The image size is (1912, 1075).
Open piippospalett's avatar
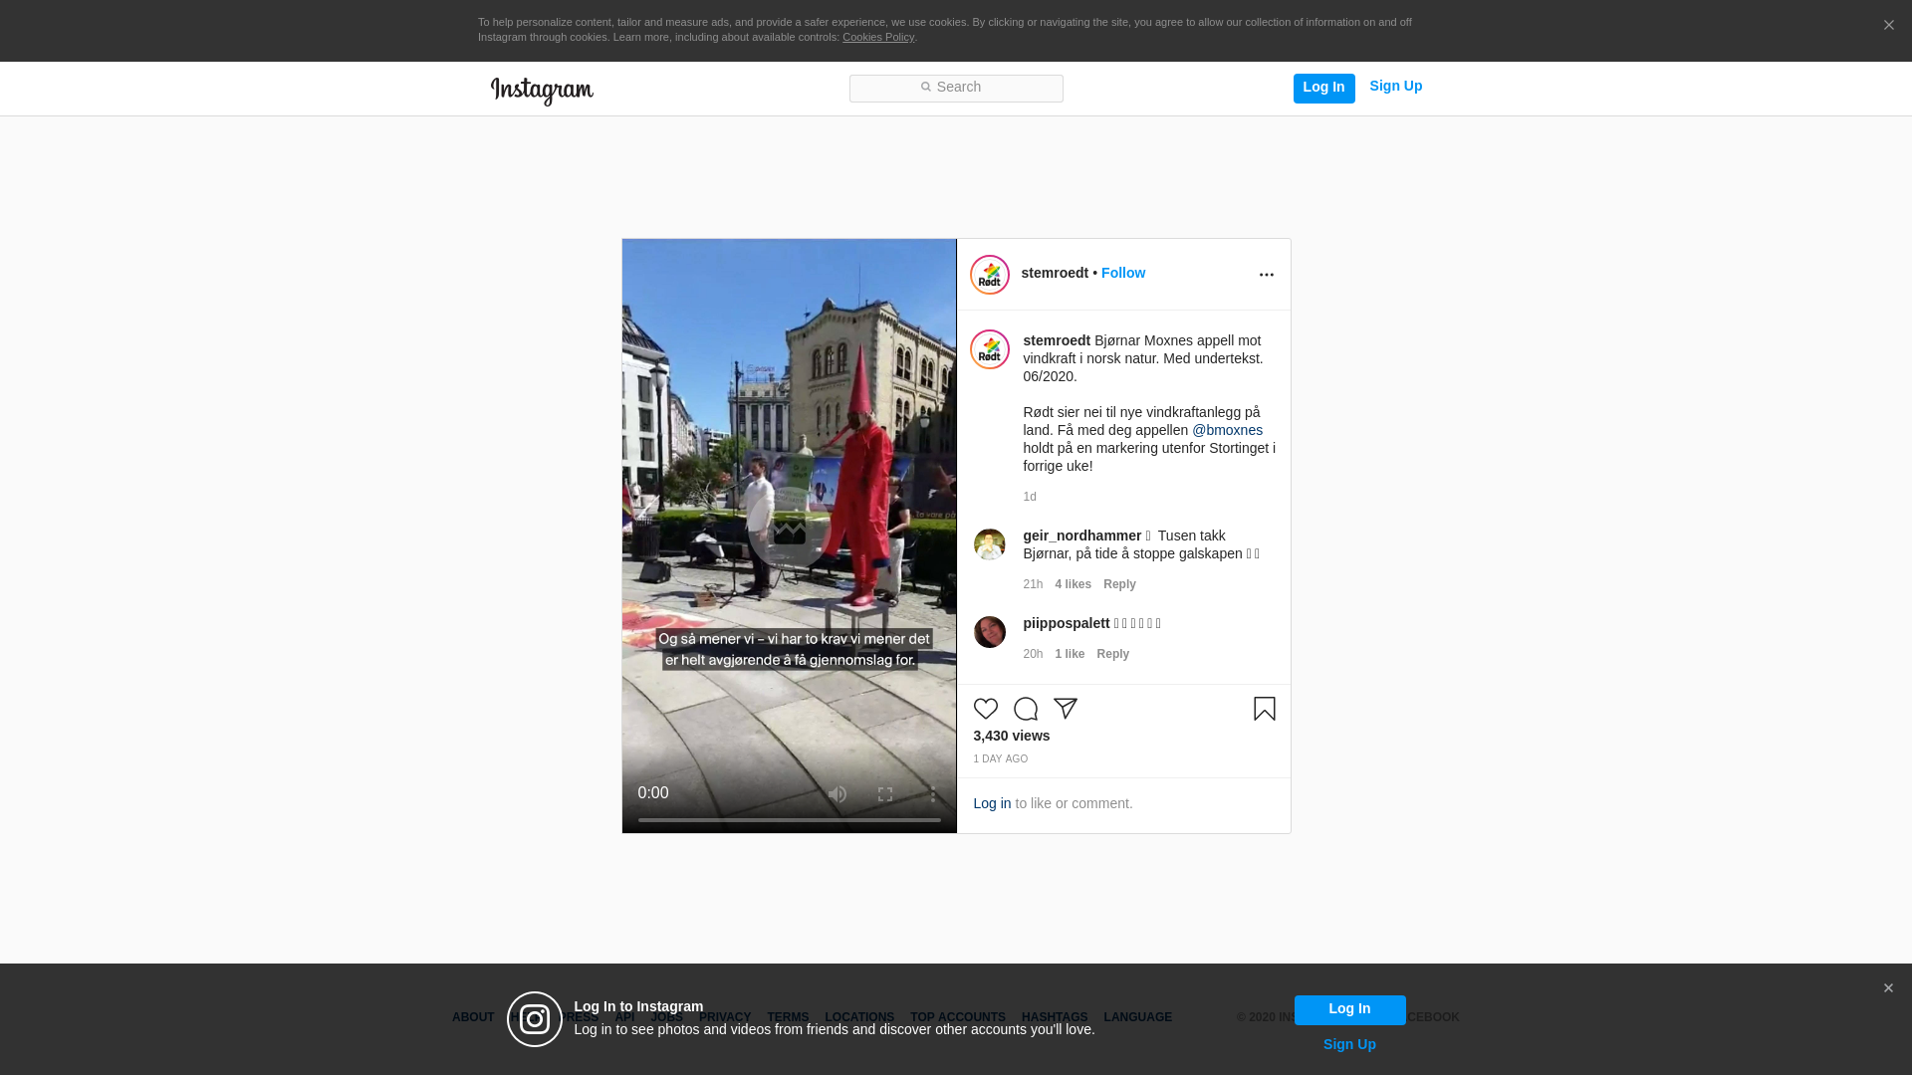pyautogui.click(x=989, y=632)
